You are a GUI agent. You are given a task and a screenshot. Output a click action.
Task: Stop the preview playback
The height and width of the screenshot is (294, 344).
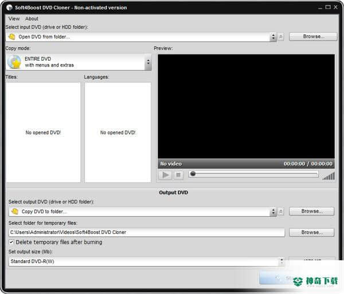[178, 175]
